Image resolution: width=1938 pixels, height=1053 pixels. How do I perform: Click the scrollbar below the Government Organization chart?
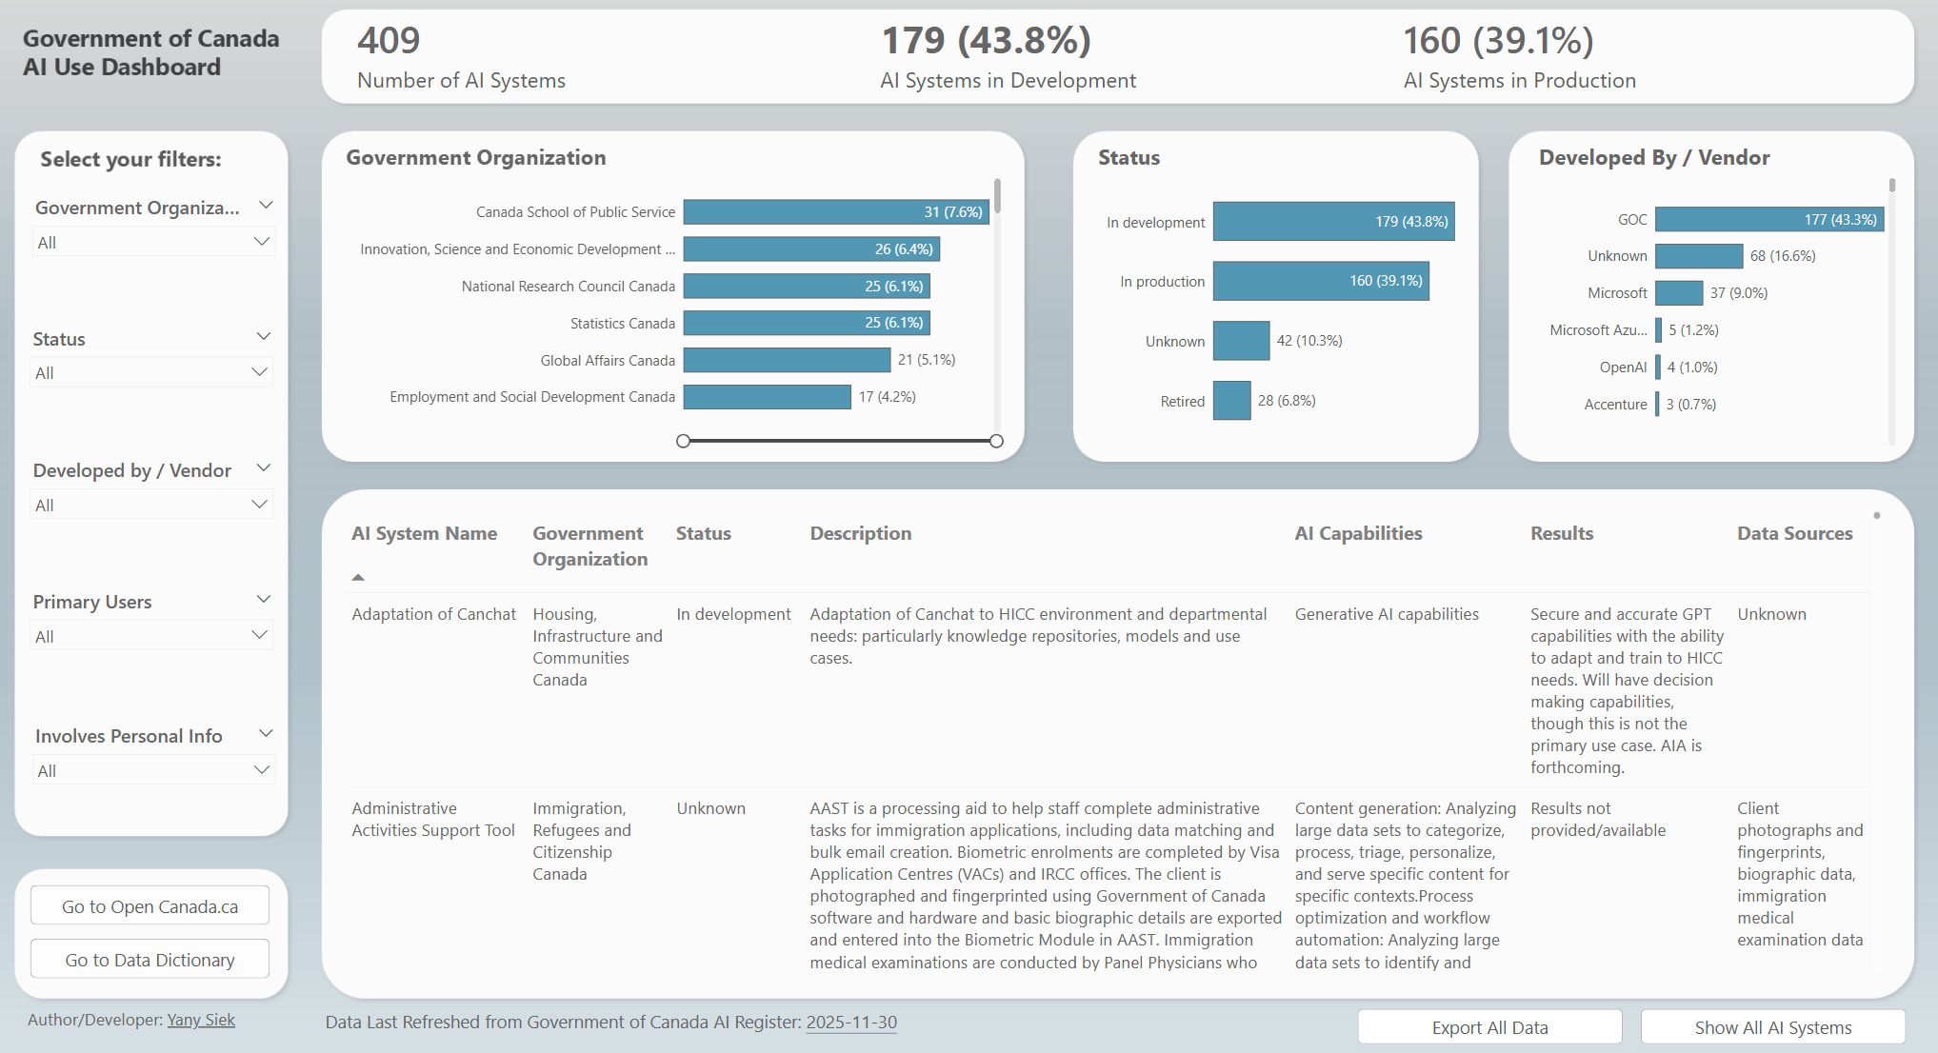(x=839, y=440)
